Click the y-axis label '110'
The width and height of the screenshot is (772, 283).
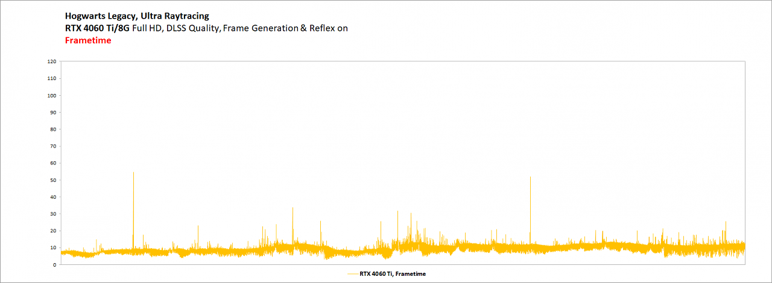(x=51, y=78)
